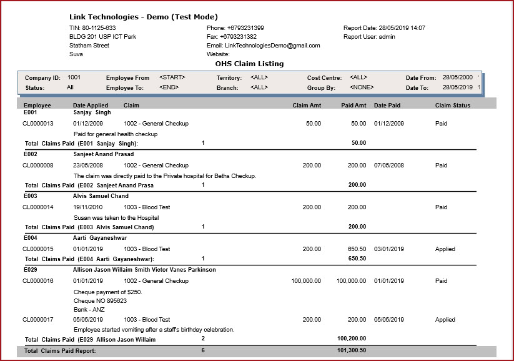514x361 pixels.
Task: Click the Claim Amt column header
Action: 307,106
